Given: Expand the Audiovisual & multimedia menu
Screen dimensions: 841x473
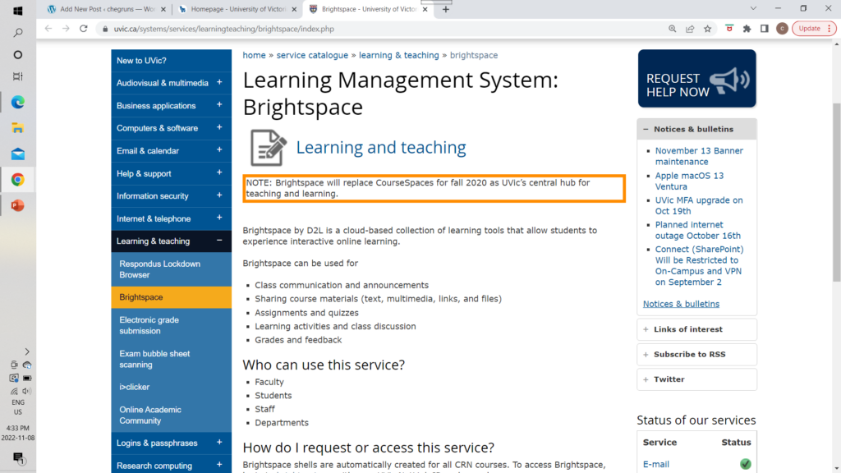Looking at the screenshot, I should point(219,83).
